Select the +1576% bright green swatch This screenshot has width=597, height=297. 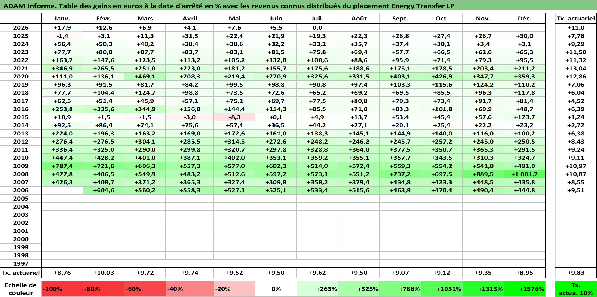point(525,289)
